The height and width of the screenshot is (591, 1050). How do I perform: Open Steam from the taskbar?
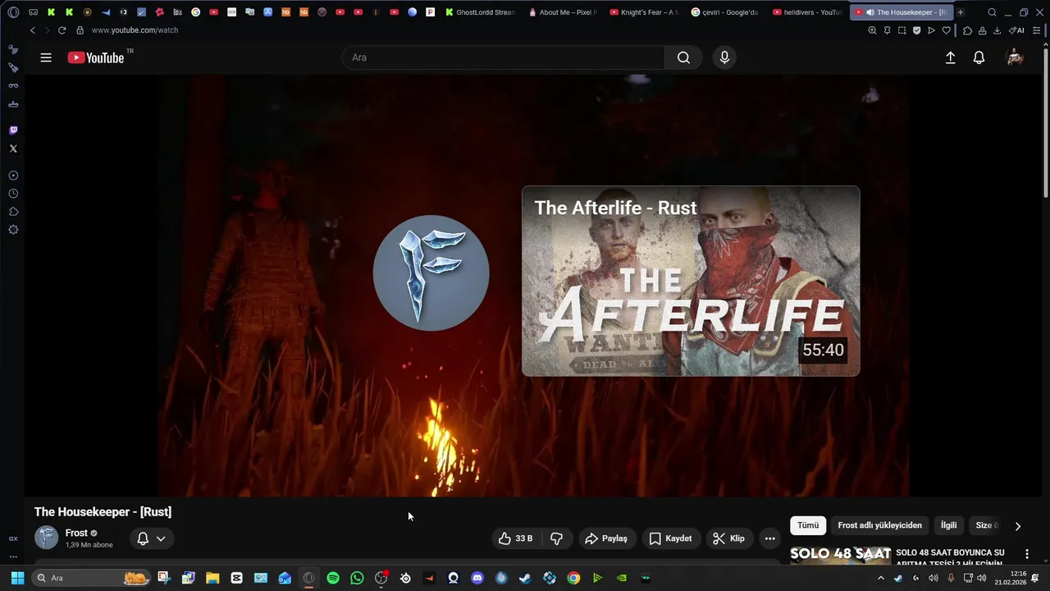[525, 578]
